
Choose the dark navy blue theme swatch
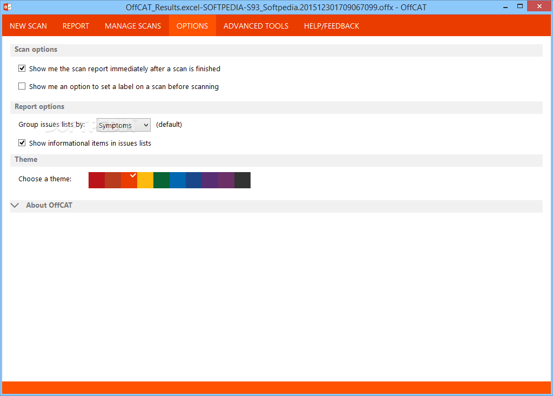[x=194, y=180]
